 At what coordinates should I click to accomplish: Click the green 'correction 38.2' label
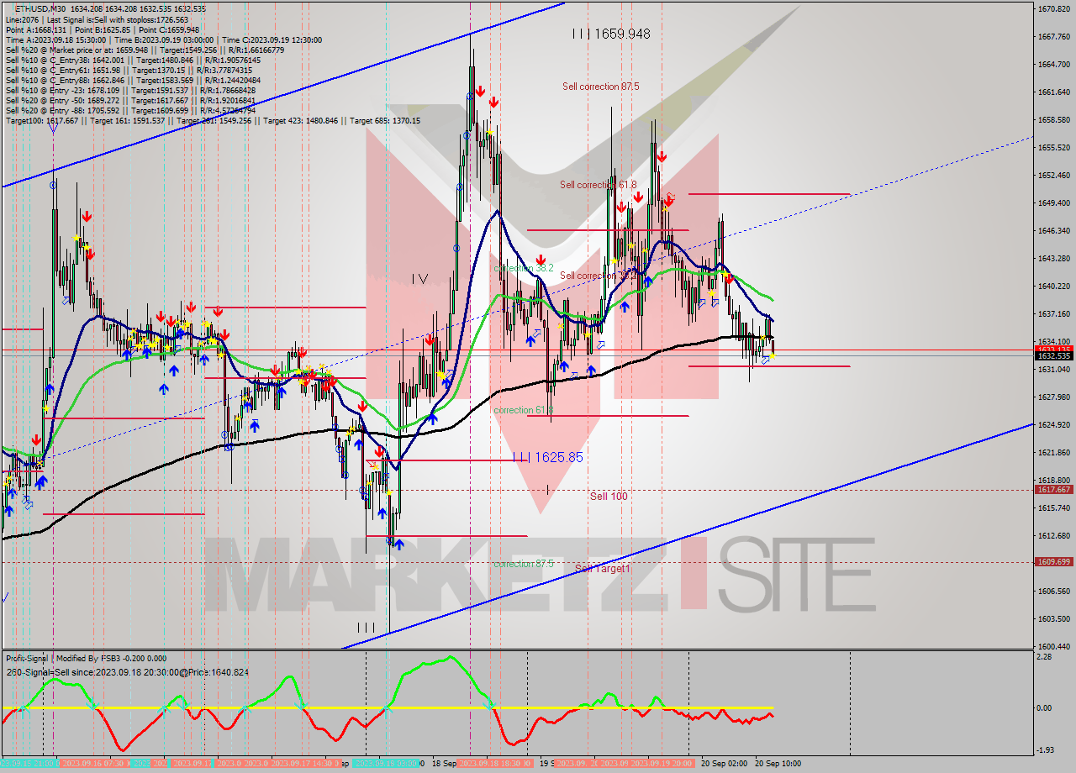point(523,268)
